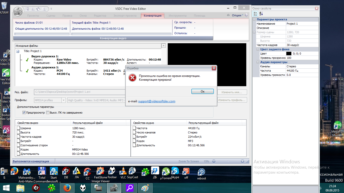The width and height of the screenshot is (344, 193).
Task: Open VLC desktop shortcut
Action: (x=123, y=173)
